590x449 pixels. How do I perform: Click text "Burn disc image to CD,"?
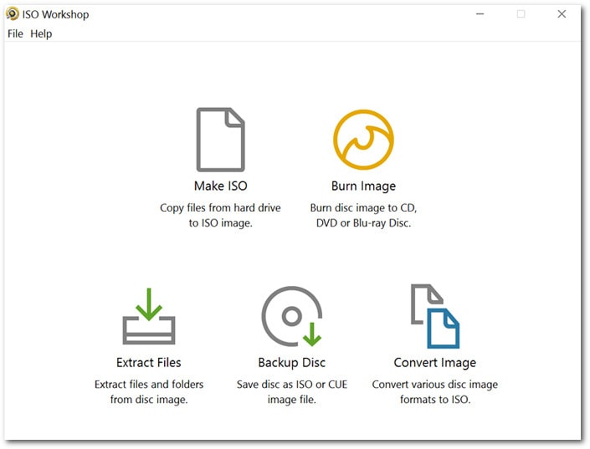363,208
